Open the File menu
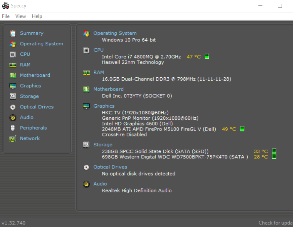The width and height of the screenshot is (293, 227). point(6,16)
